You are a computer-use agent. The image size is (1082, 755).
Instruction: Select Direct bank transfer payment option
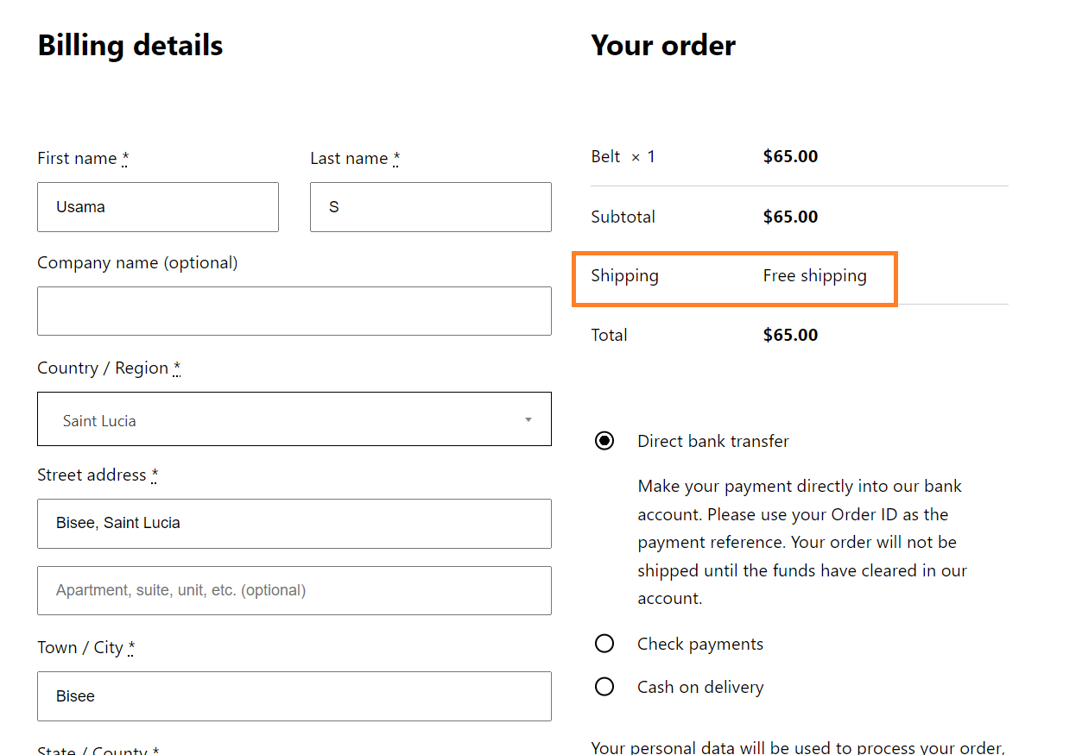[604, 441]
